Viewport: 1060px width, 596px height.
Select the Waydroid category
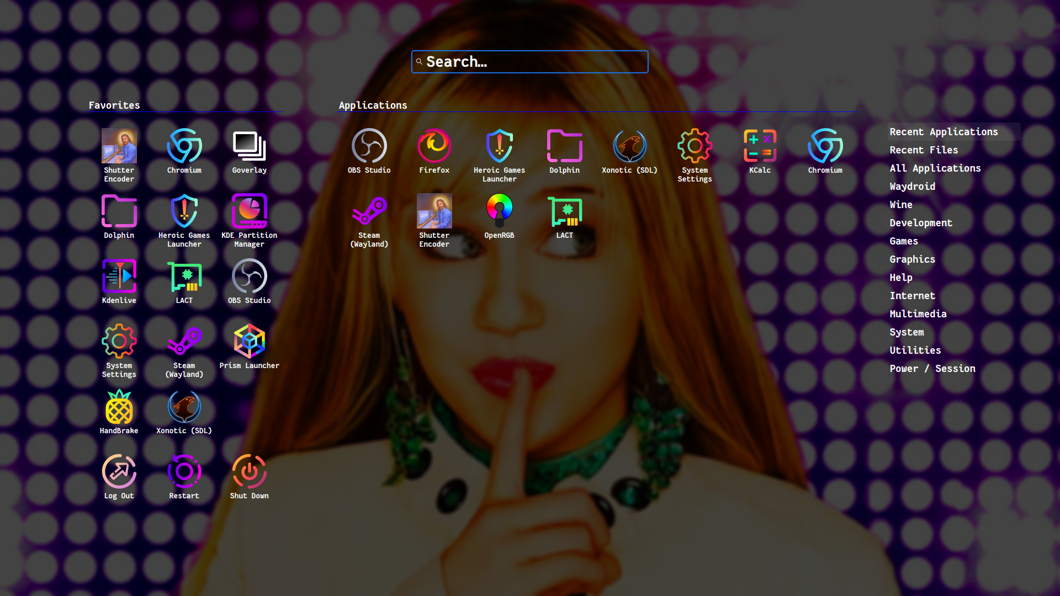tap(912, 187)
